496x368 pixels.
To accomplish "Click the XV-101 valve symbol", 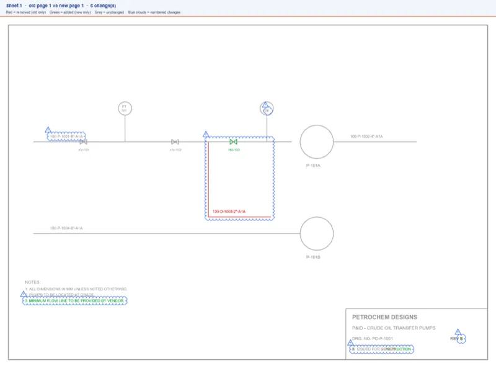I will pyautogui.click(x=84, y=142).
